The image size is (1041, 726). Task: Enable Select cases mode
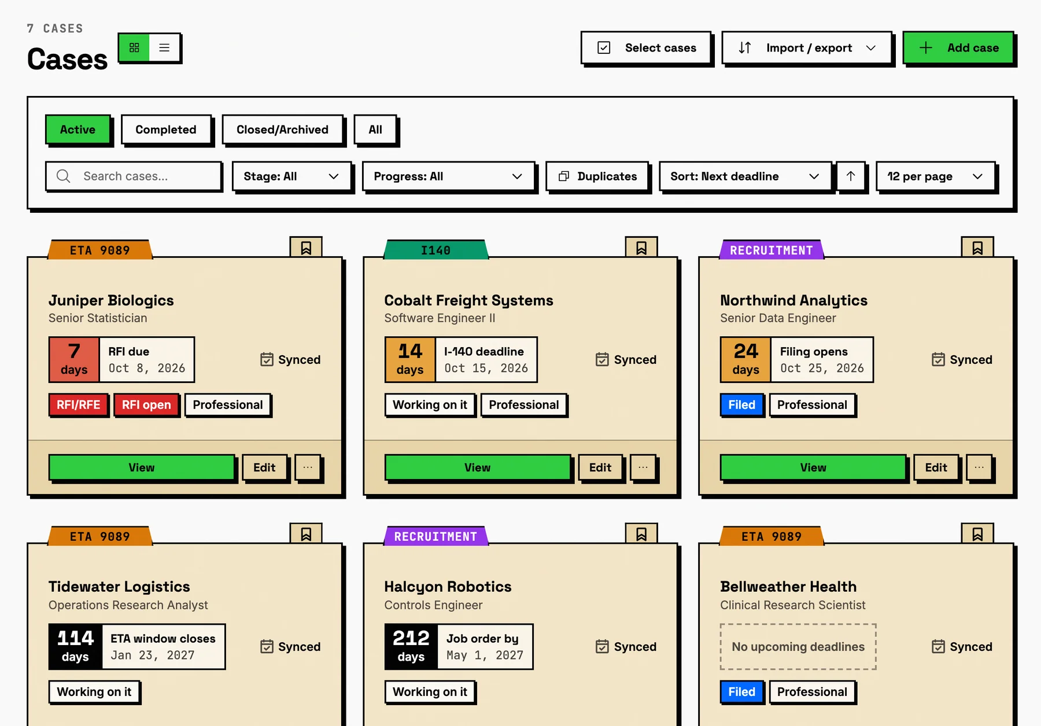[646, 47]
